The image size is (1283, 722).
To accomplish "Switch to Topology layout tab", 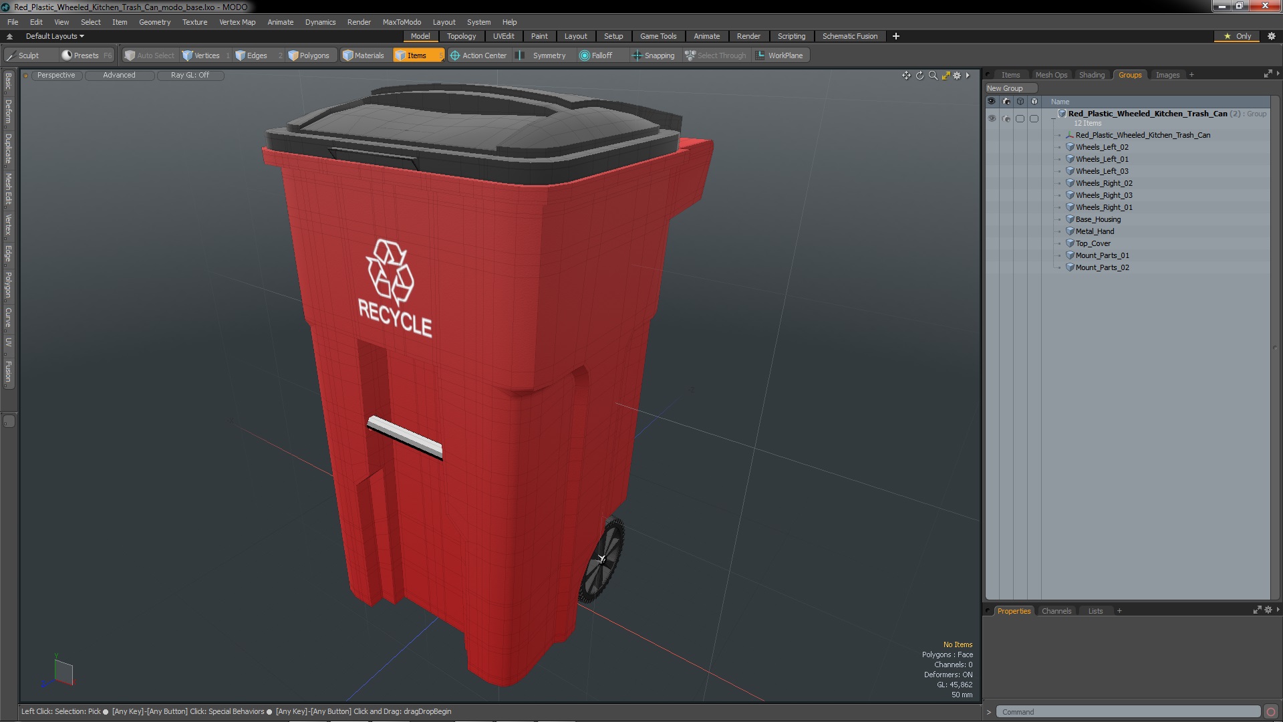I will point(461,36).
